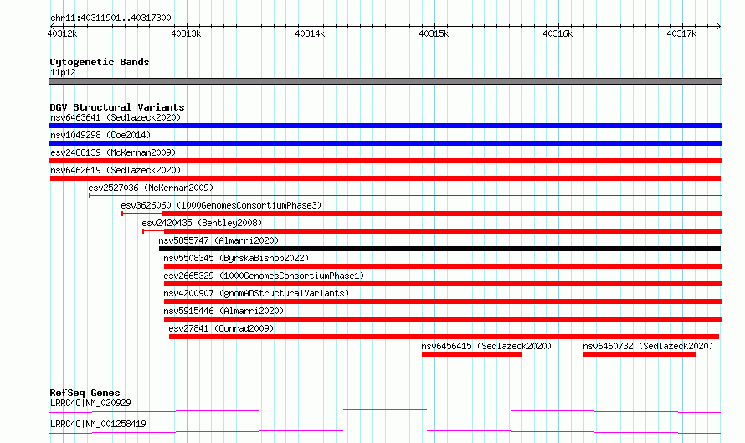
Task: Select the short red bar of nsv6460732
Action: pyautogui.click(x=640, y=354)
